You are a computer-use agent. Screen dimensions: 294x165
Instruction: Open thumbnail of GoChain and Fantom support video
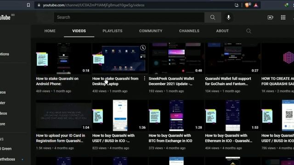[x=232, y=59]
